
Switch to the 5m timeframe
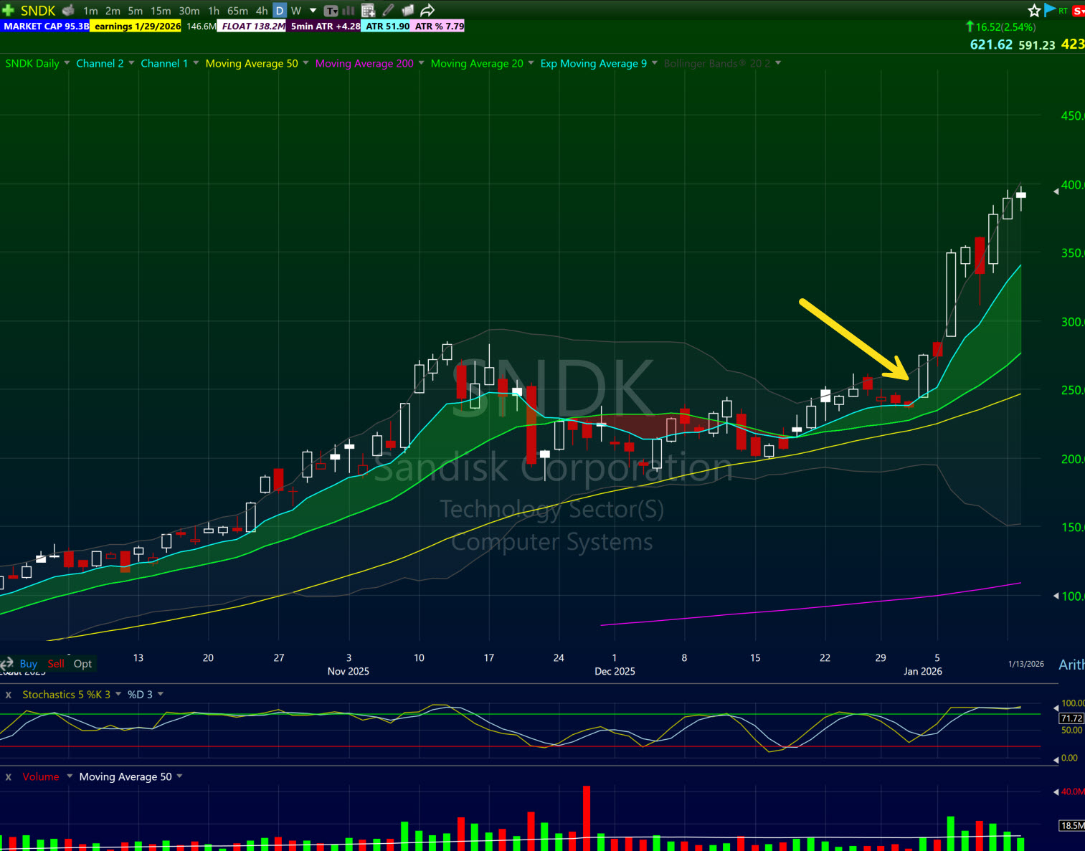pyautogui.click(x=136, y=11)
